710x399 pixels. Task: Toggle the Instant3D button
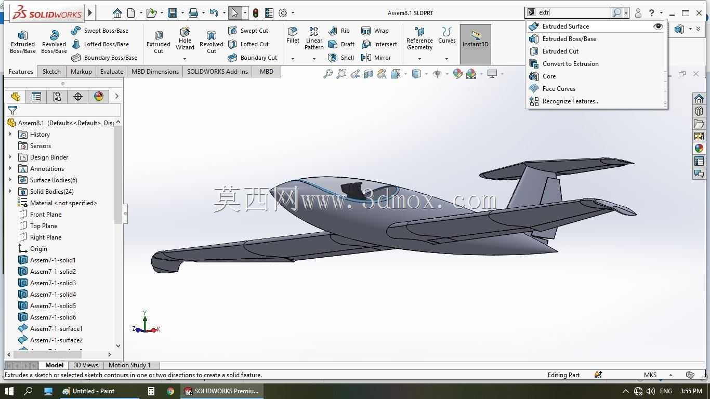coord(476,44)
